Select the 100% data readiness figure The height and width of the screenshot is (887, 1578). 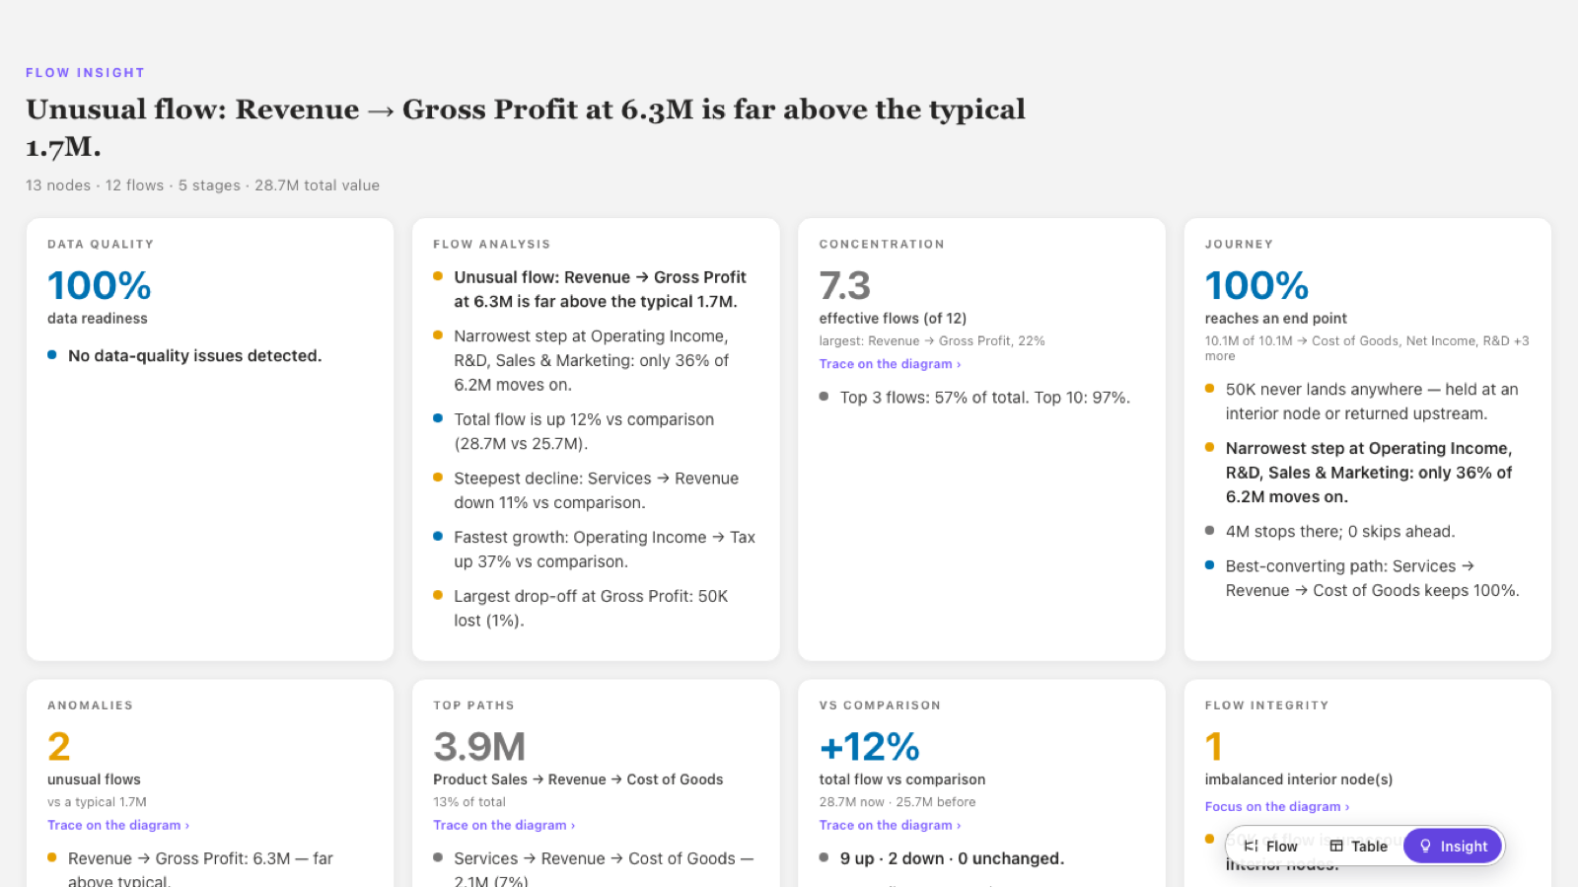(100, 286)
